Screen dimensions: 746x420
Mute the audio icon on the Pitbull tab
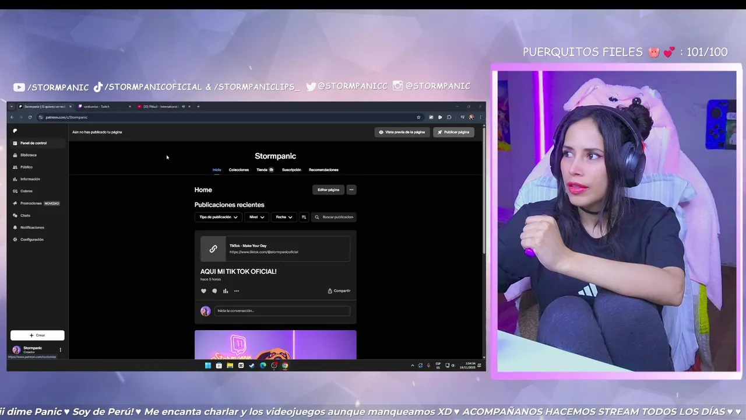pos(183,106)
